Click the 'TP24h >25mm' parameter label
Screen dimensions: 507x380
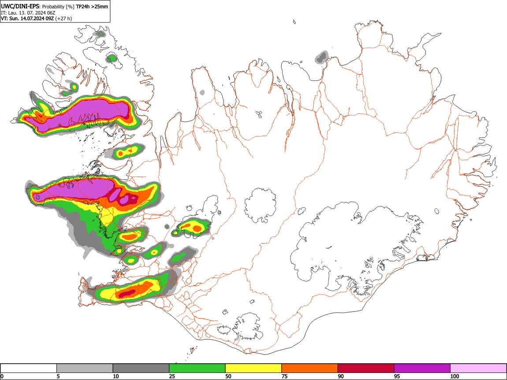point(92,7)
